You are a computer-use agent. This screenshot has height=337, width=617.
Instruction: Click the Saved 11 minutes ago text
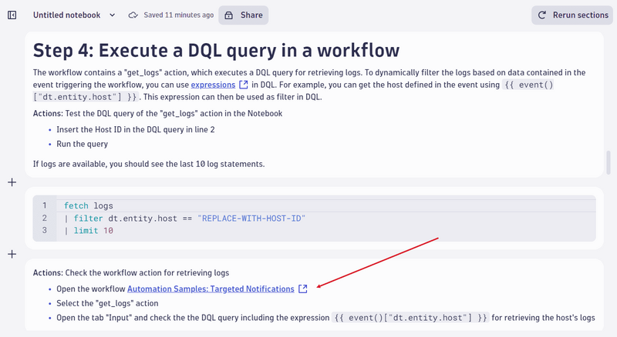177,15
